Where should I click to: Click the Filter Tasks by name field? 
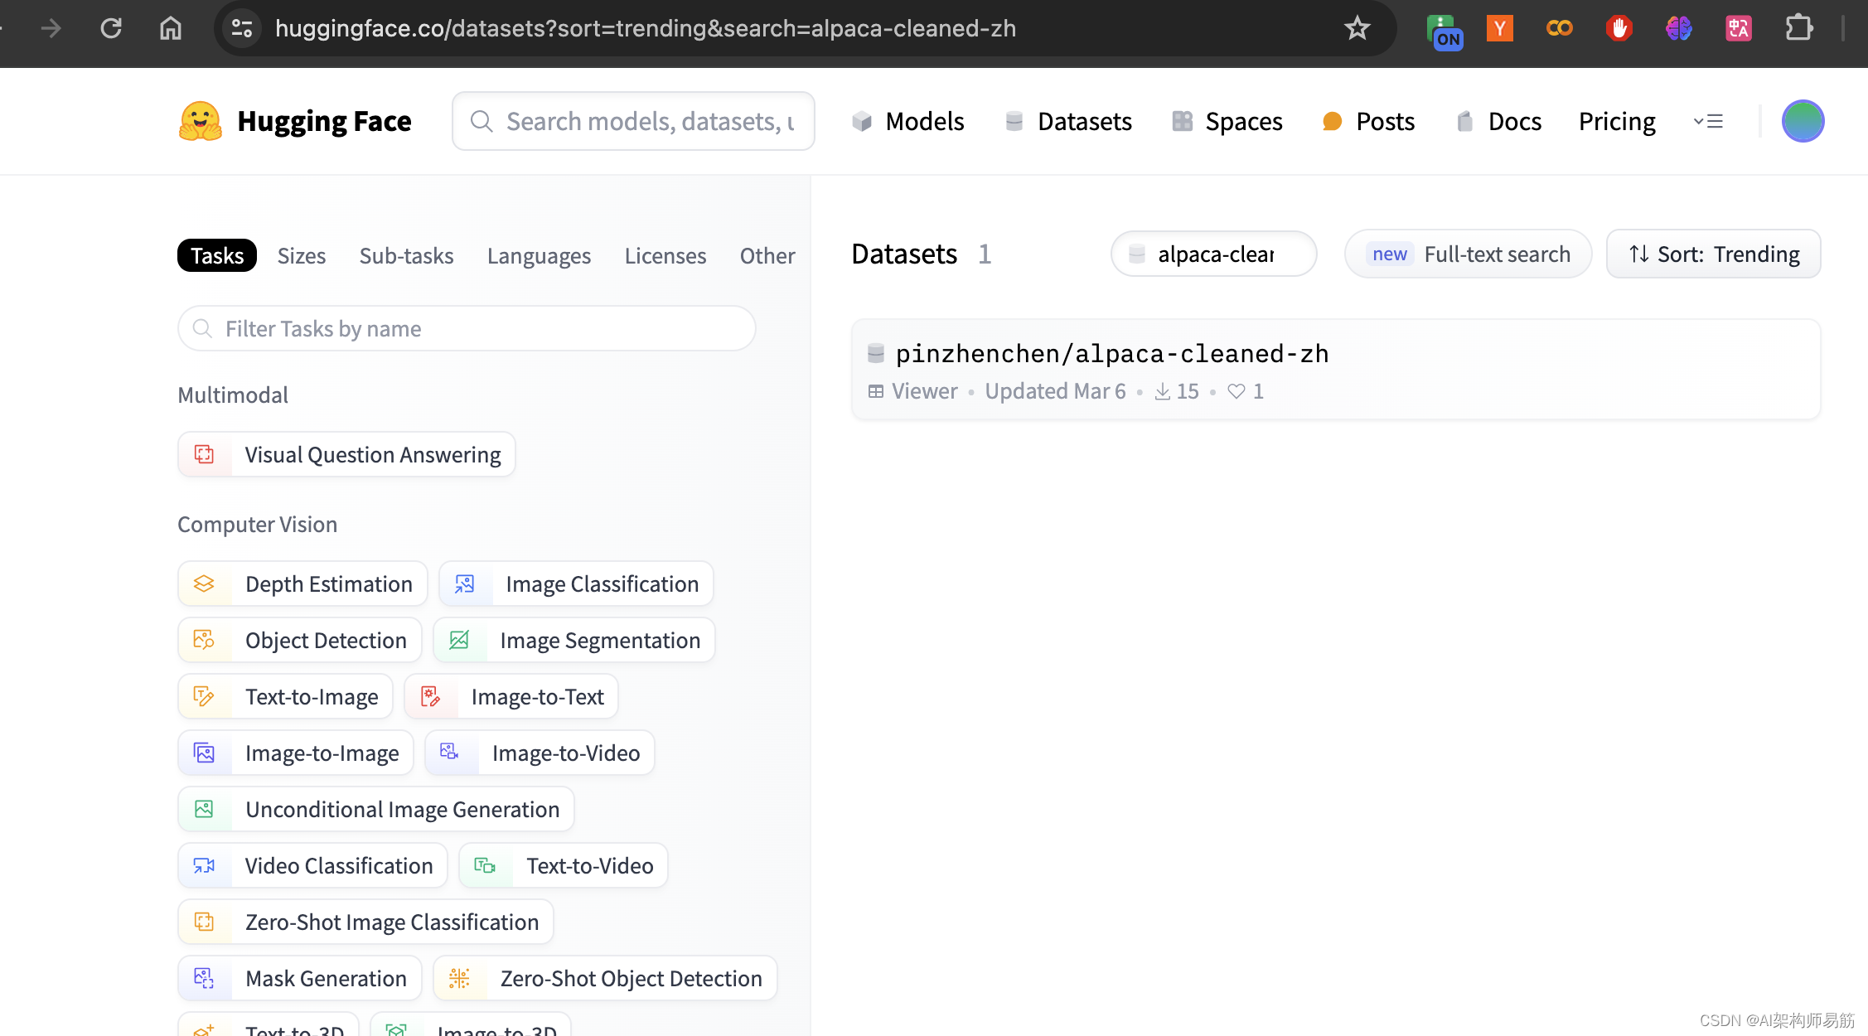(467, 328)
